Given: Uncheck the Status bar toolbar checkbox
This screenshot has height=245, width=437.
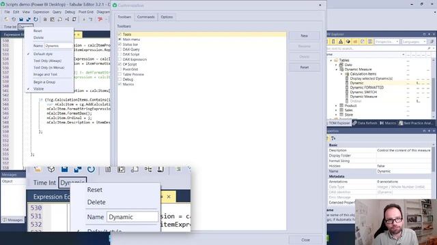Looking at the screenshot, I should 119,44.
